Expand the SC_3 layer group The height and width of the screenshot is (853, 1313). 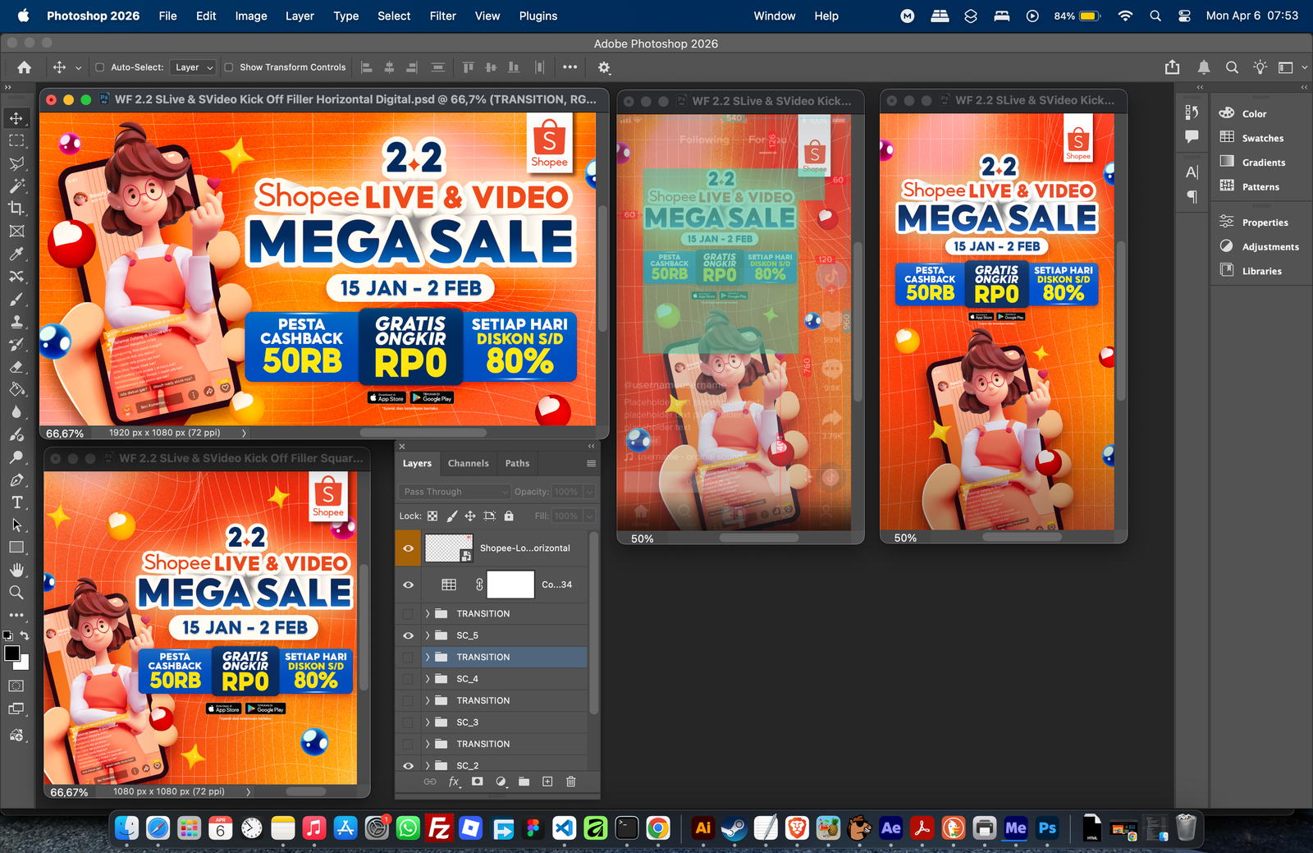(428, 722)
